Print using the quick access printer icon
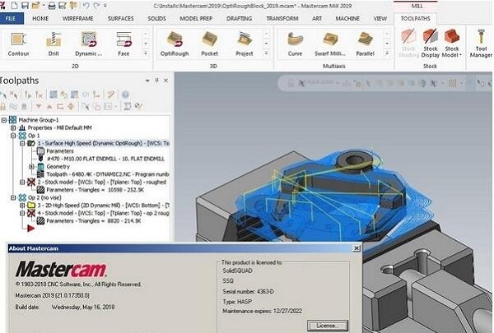The height and width of the screenshot is (333, 494). point(52,6)
